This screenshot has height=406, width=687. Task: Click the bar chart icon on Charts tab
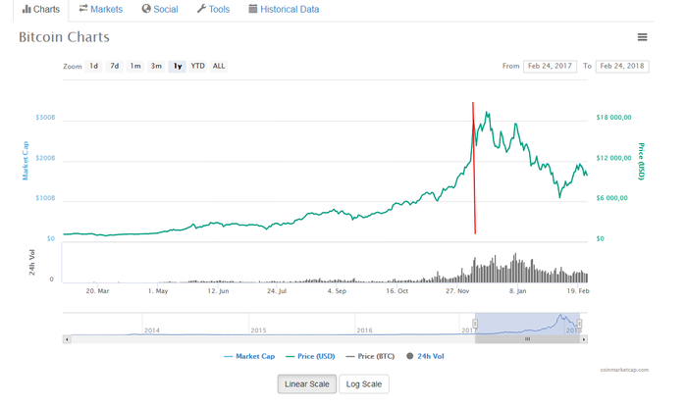(26, 9)
